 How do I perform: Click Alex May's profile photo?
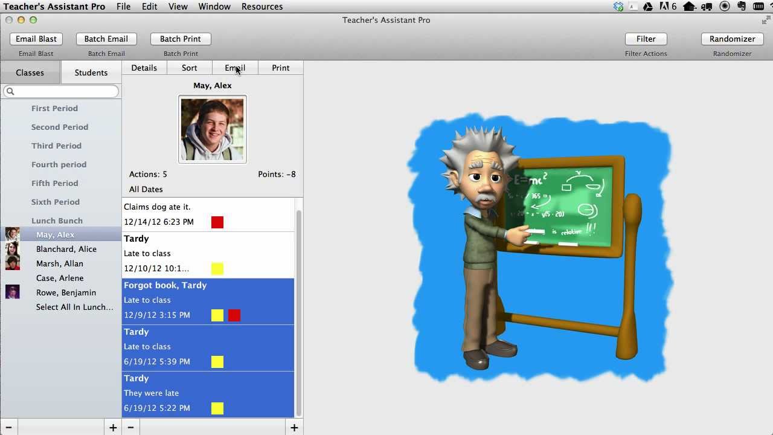213,129
